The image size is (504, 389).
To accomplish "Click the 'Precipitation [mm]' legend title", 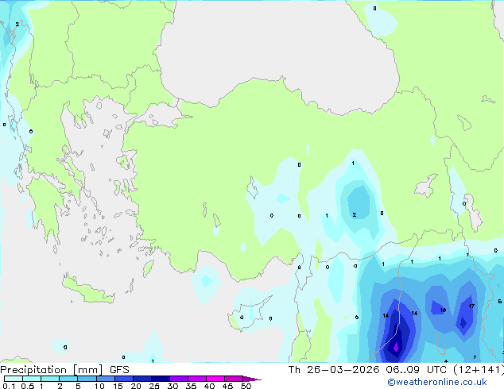I will click(x=52, y=370).
